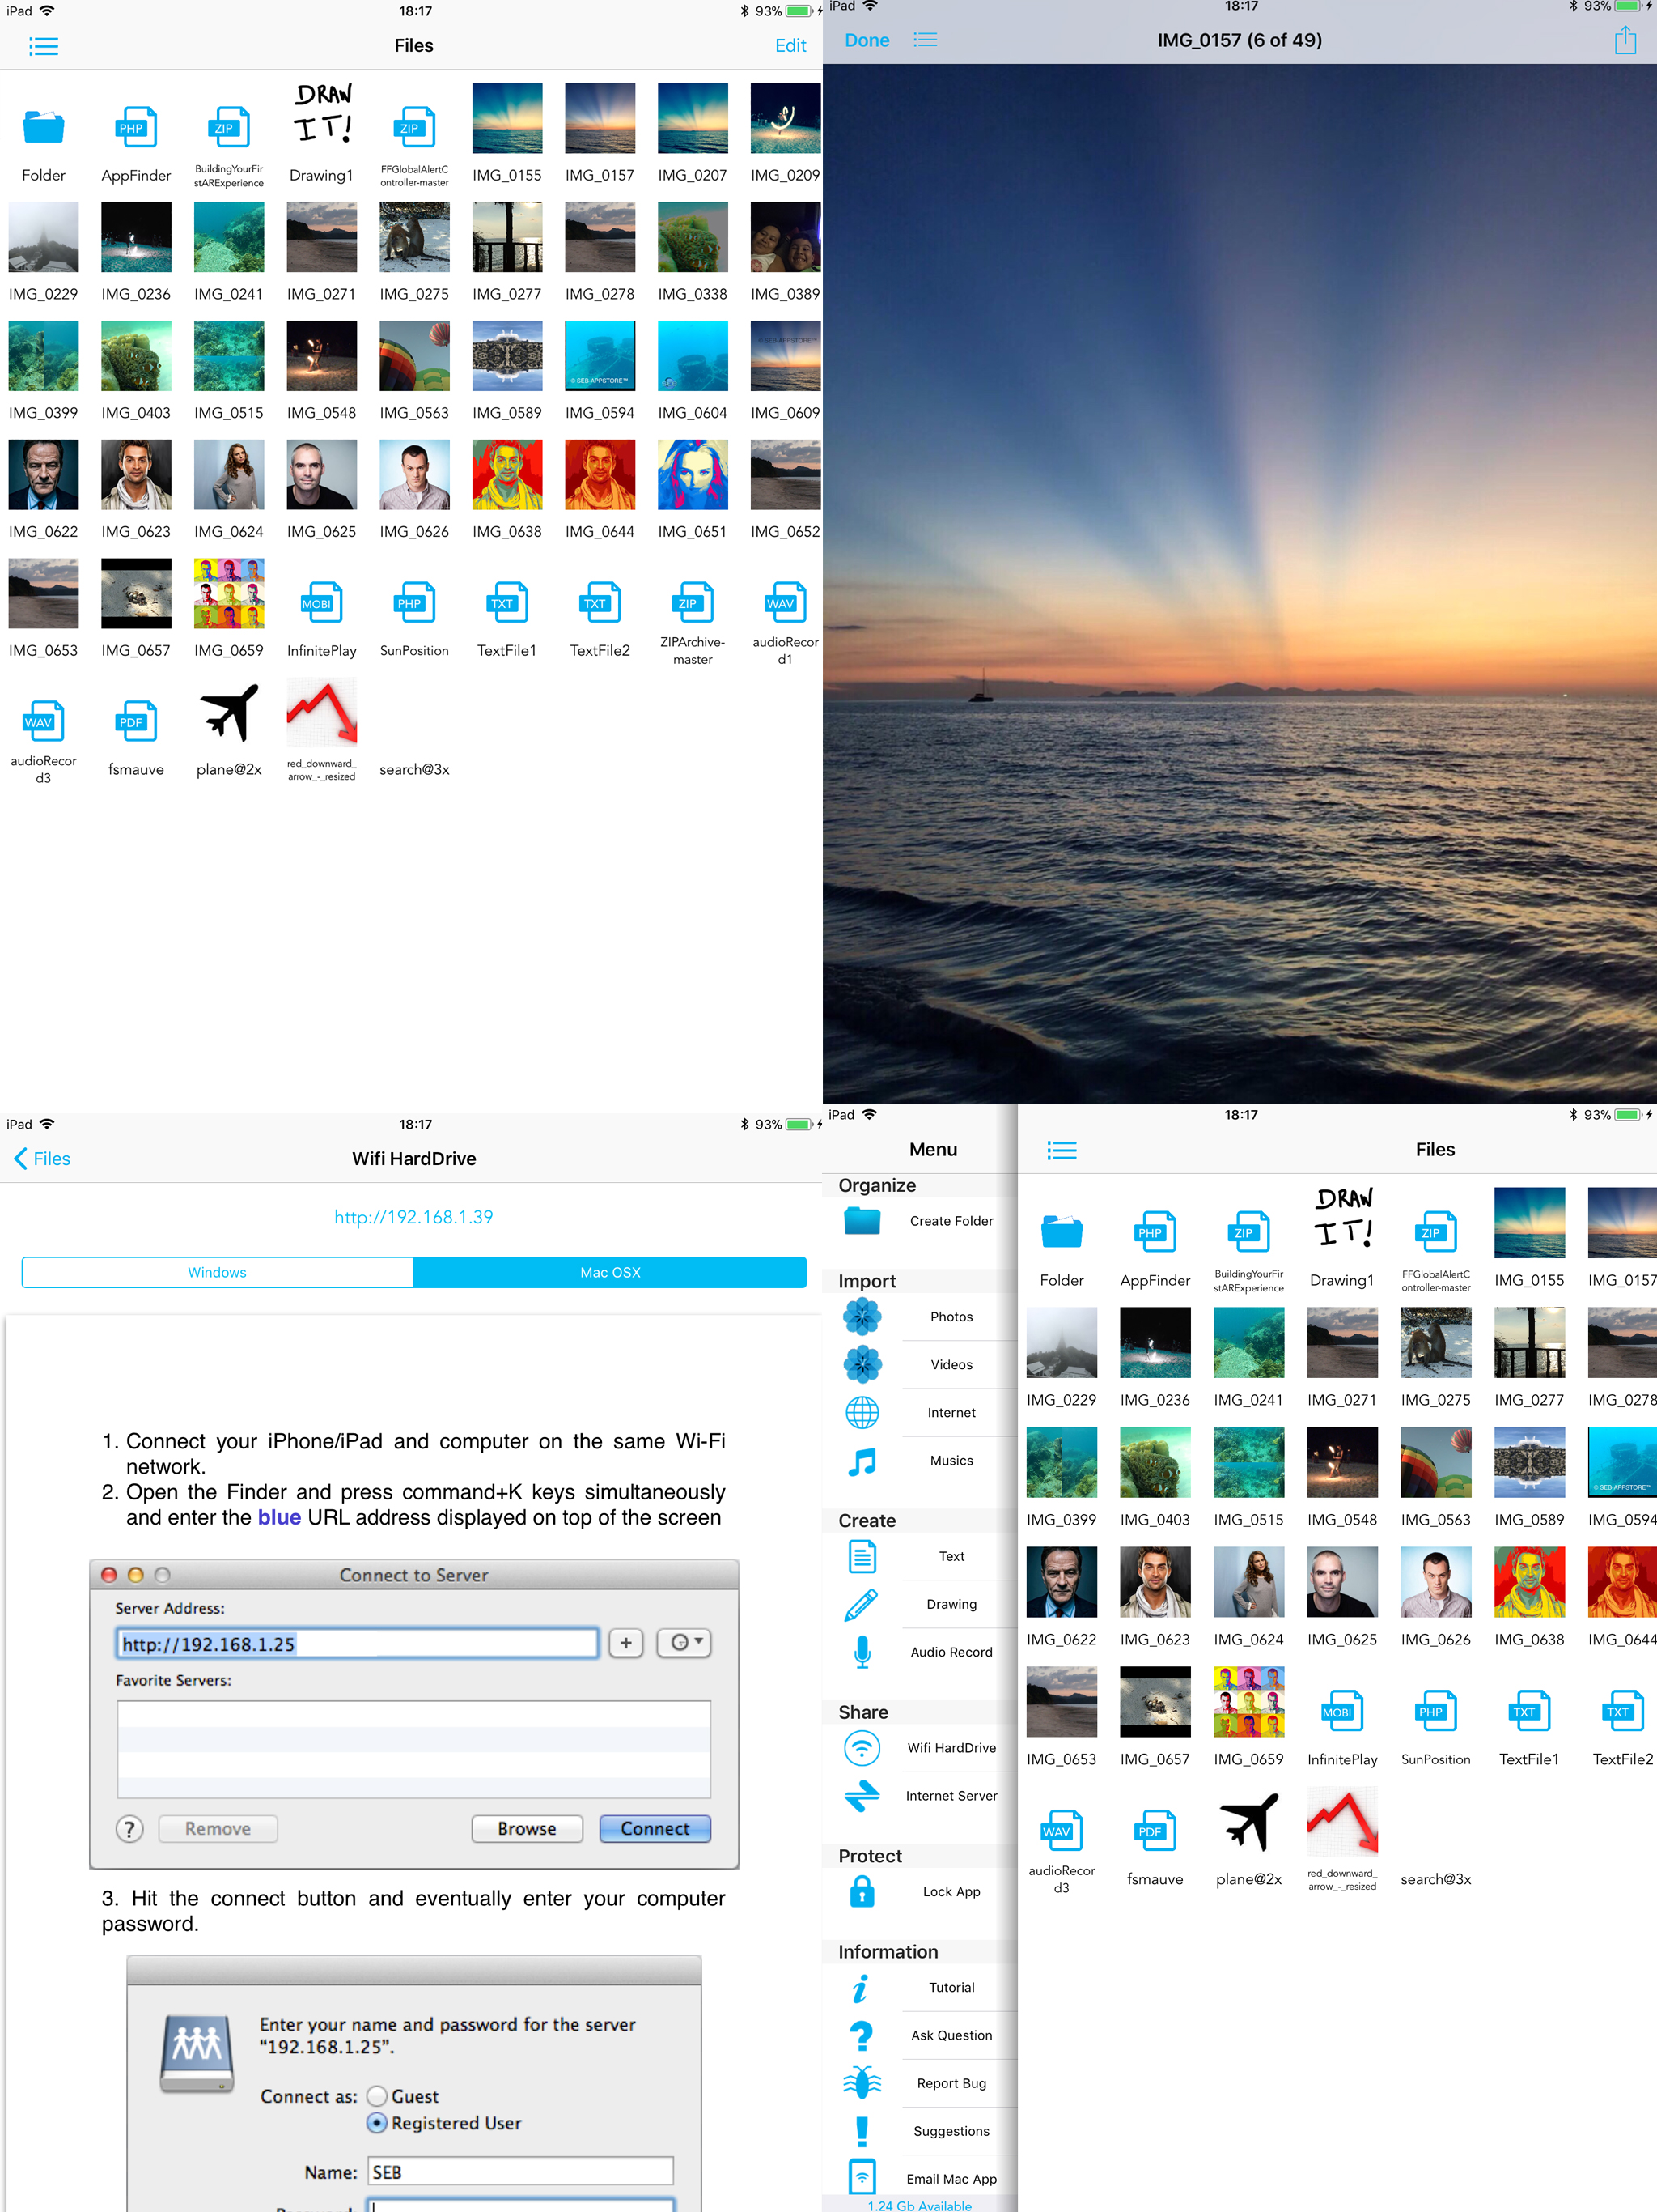
Task: Tap Done in the IMG_0157 viewer
Action: 867,40
